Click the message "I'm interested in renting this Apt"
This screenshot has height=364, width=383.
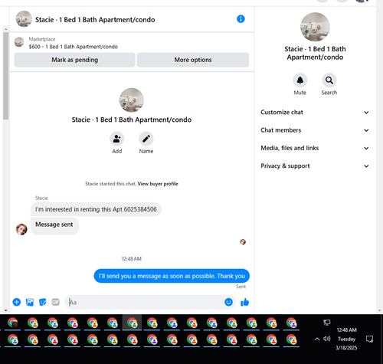point(96,209)
